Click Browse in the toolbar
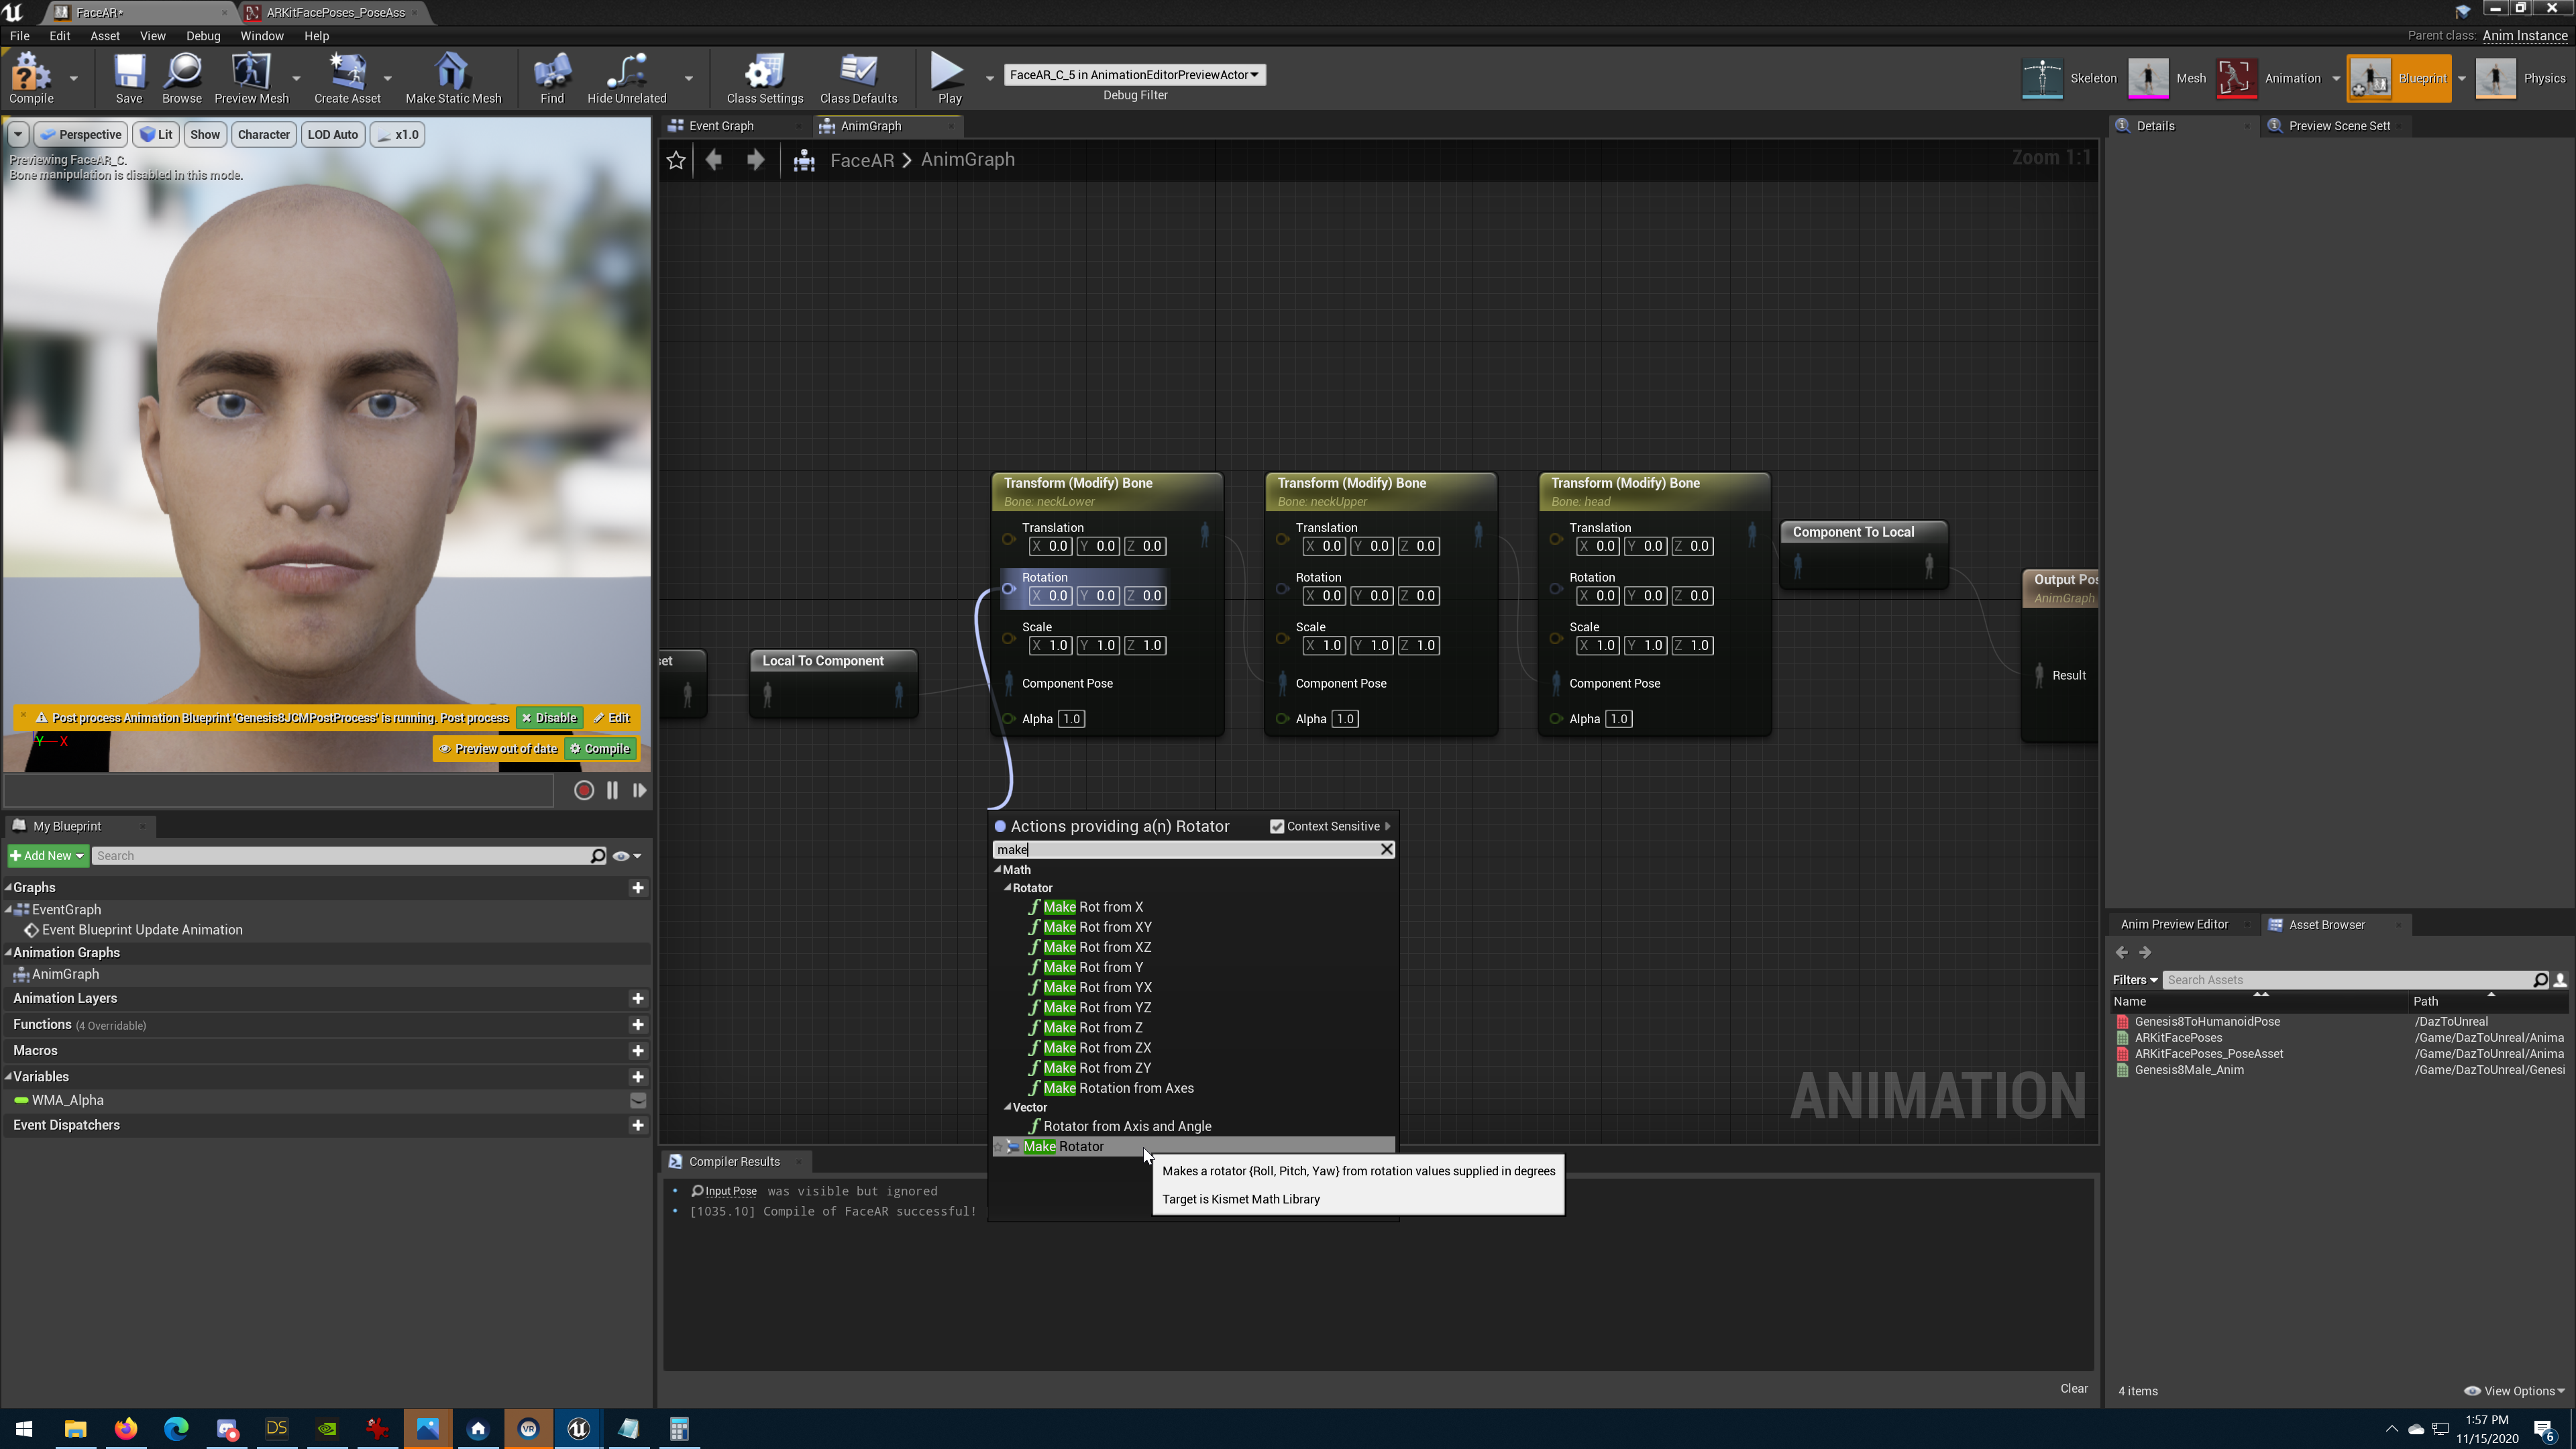 click(182, 78)
